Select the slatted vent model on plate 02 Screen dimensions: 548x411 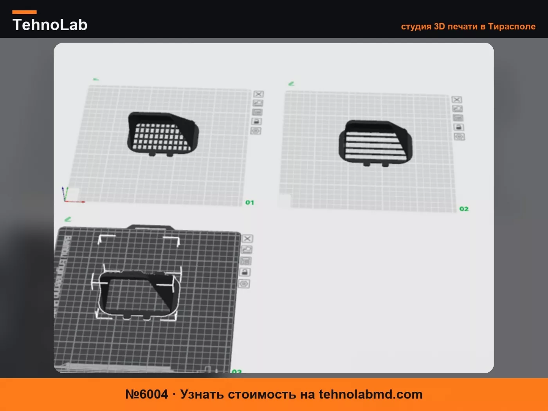coord(375,142)
